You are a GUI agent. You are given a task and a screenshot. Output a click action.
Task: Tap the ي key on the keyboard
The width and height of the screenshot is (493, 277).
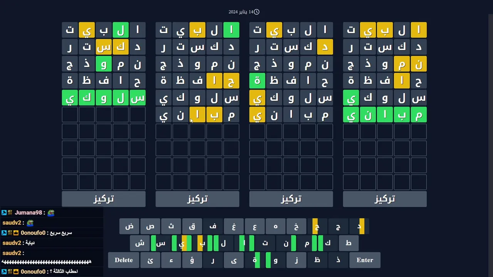[x=181, y=243]
